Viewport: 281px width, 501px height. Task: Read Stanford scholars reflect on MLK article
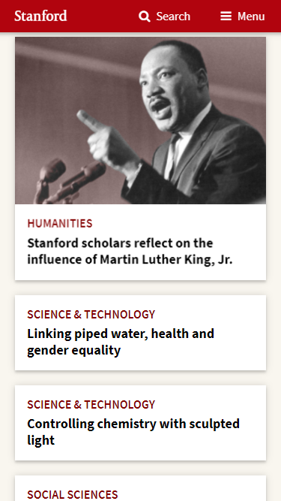130,251
